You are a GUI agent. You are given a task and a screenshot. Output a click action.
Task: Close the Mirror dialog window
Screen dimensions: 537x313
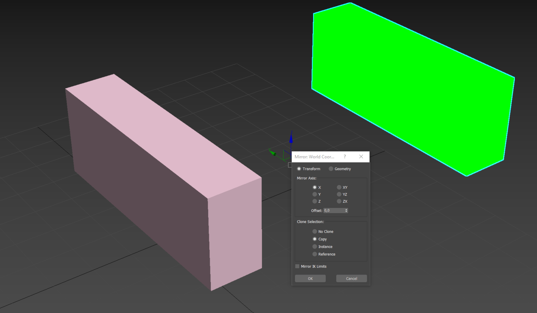tap(361, 156)
